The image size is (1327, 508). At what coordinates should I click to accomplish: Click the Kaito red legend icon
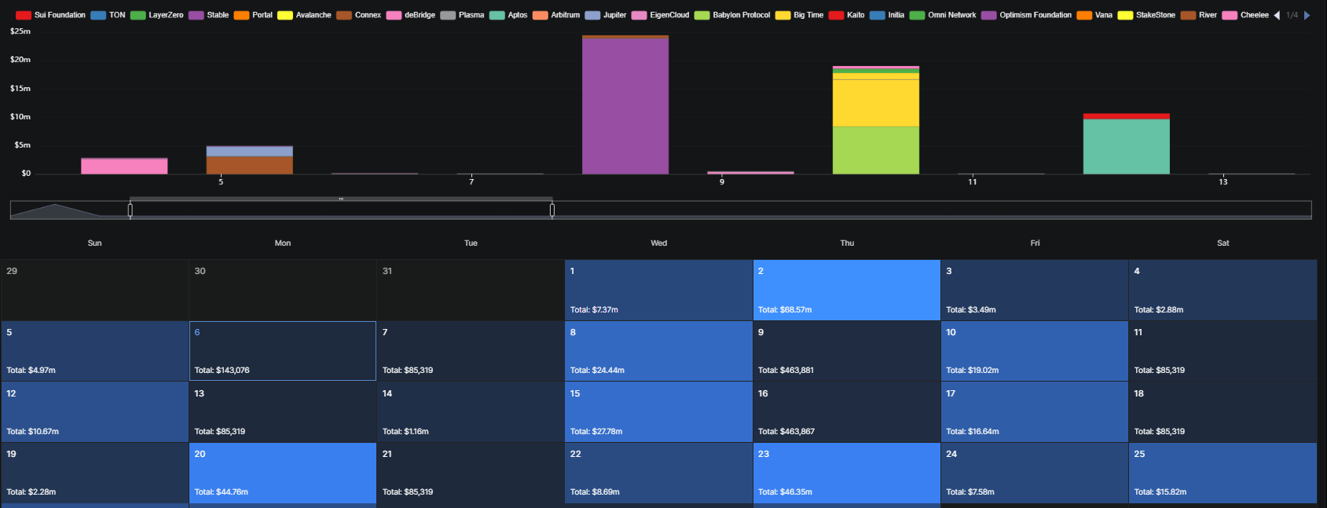[x=836, y=15]
